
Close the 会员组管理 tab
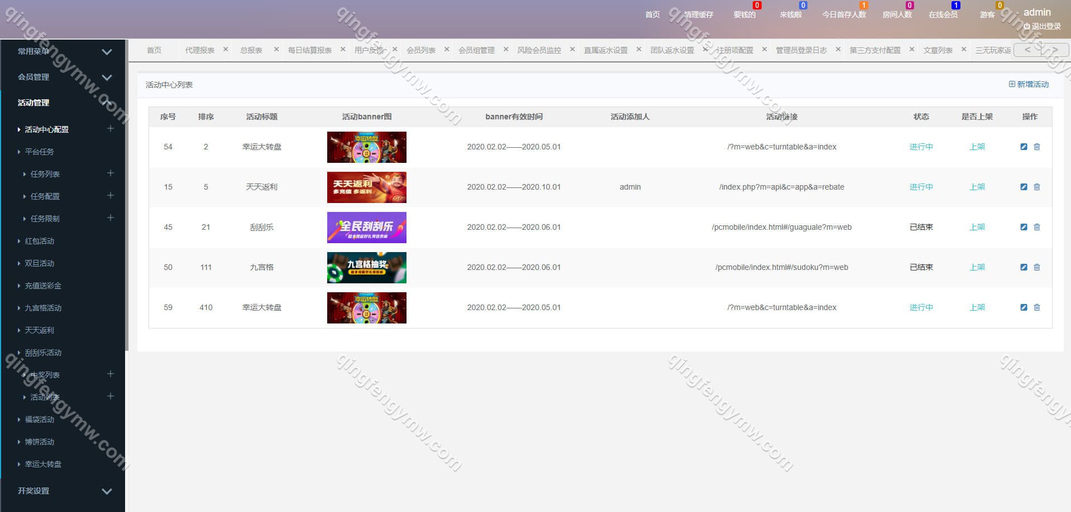coord(506,50)
